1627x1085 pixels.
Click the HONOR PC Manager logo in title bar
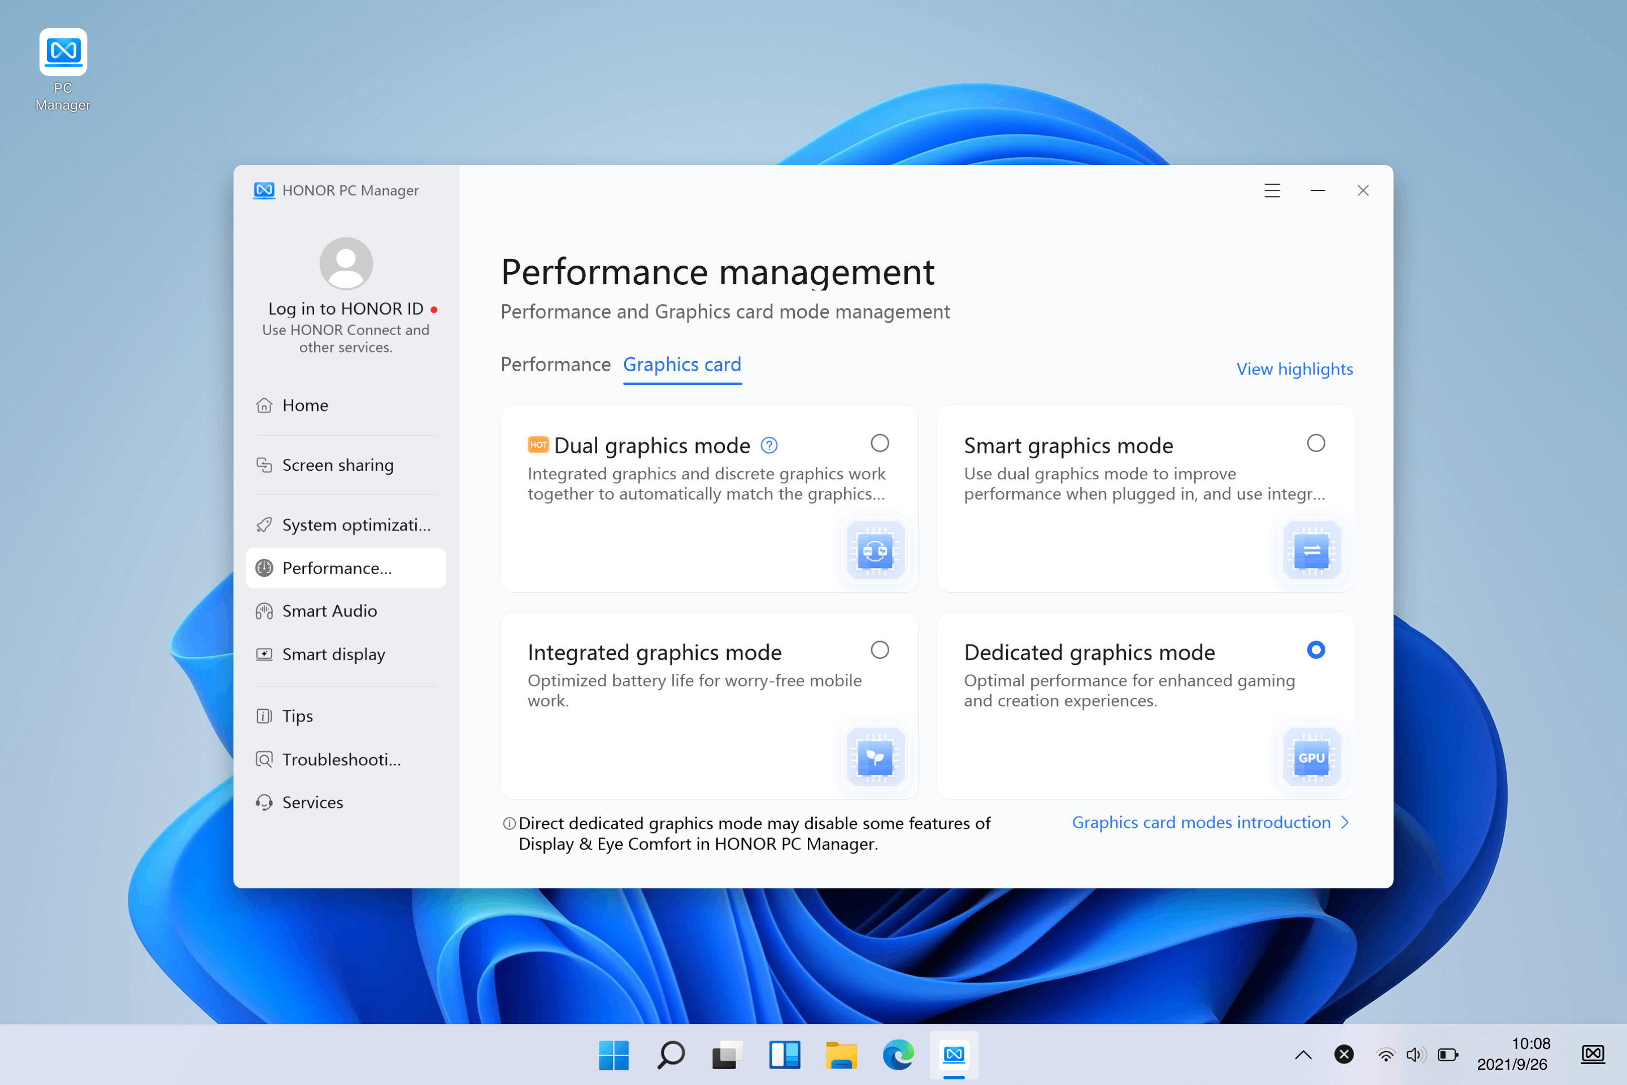pos(264,190)
